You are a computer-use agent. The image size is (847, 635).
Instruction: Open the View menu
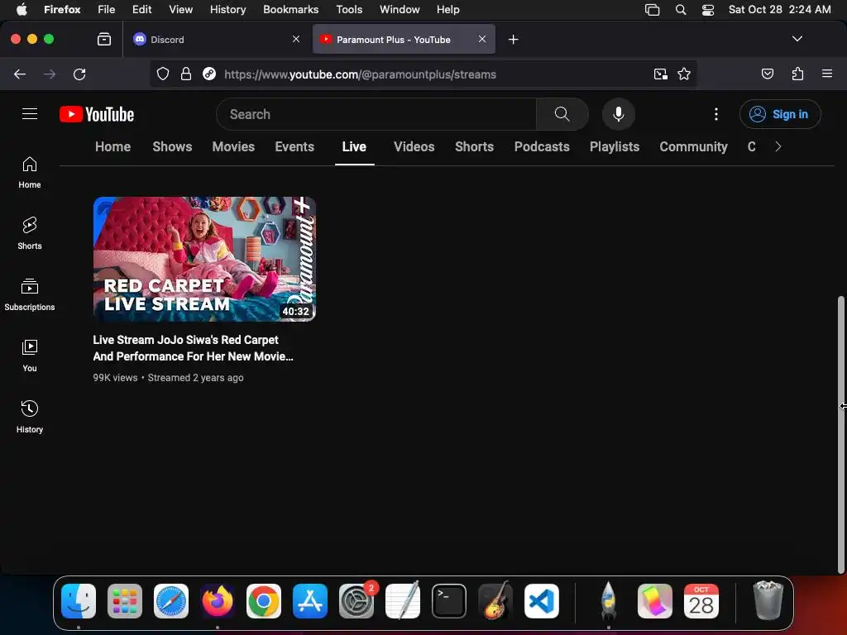click(x=180, y=9)
